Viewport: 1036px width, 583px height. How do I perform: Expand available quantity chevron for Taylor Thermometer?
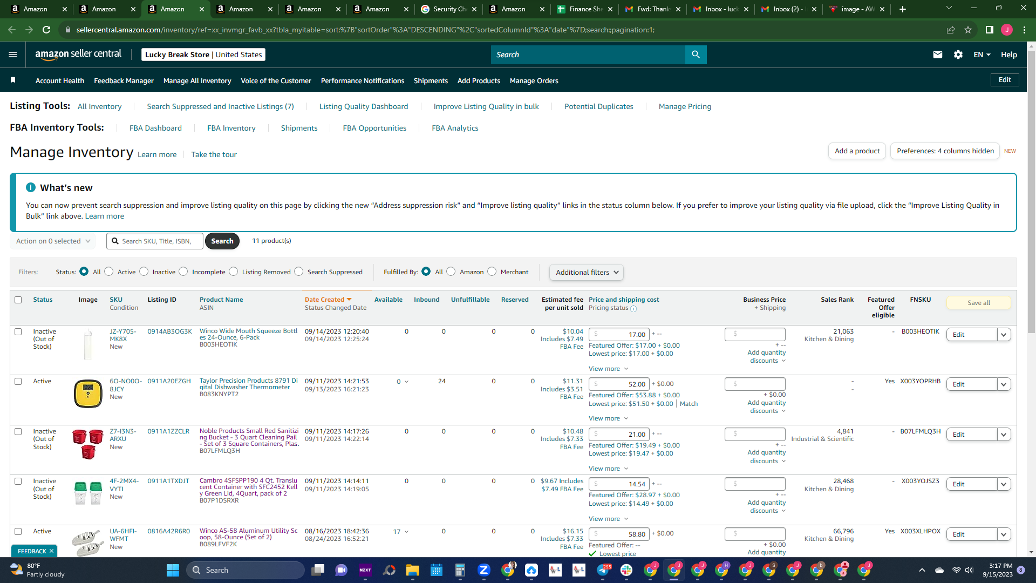tap(406, 382)
